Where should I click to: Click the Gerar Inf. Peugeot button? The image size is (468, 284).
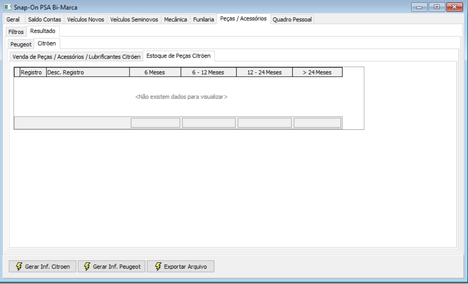112,267
